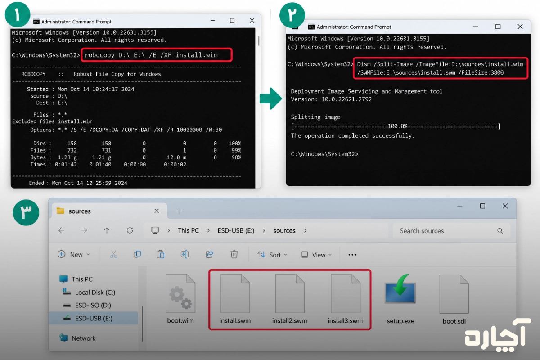
Task: Click the Delete trash icon in Explorer toolbar
Action: 234,254
